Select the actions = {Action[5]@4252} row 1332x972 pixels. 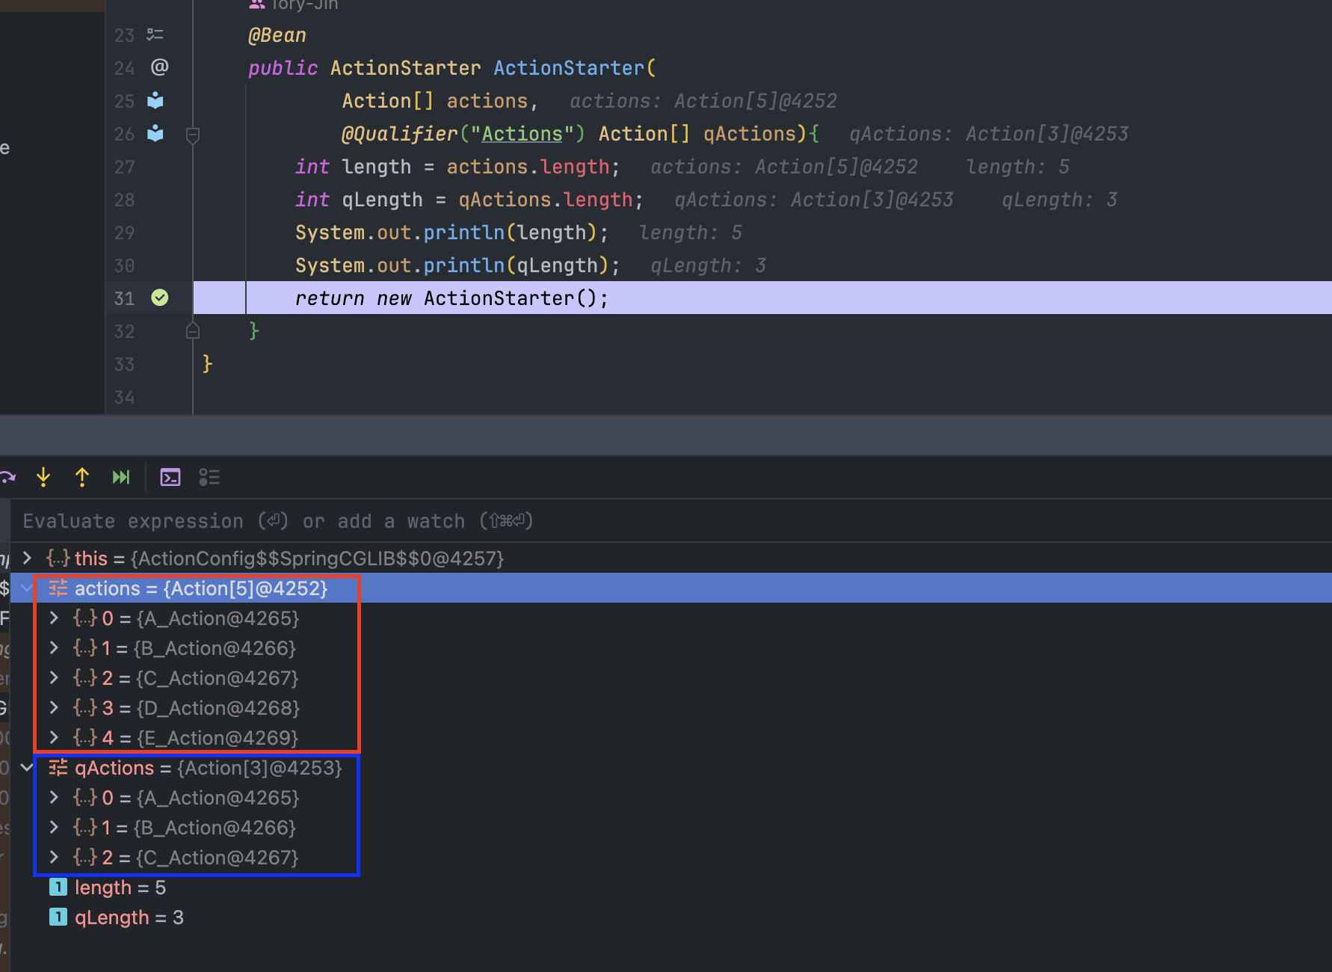click(671, 588)
